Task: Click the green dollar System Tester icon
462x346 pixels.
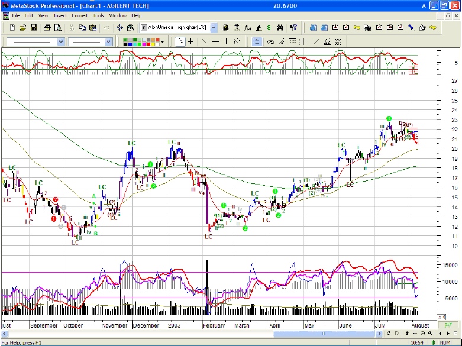Action: [x=269, y=28]
